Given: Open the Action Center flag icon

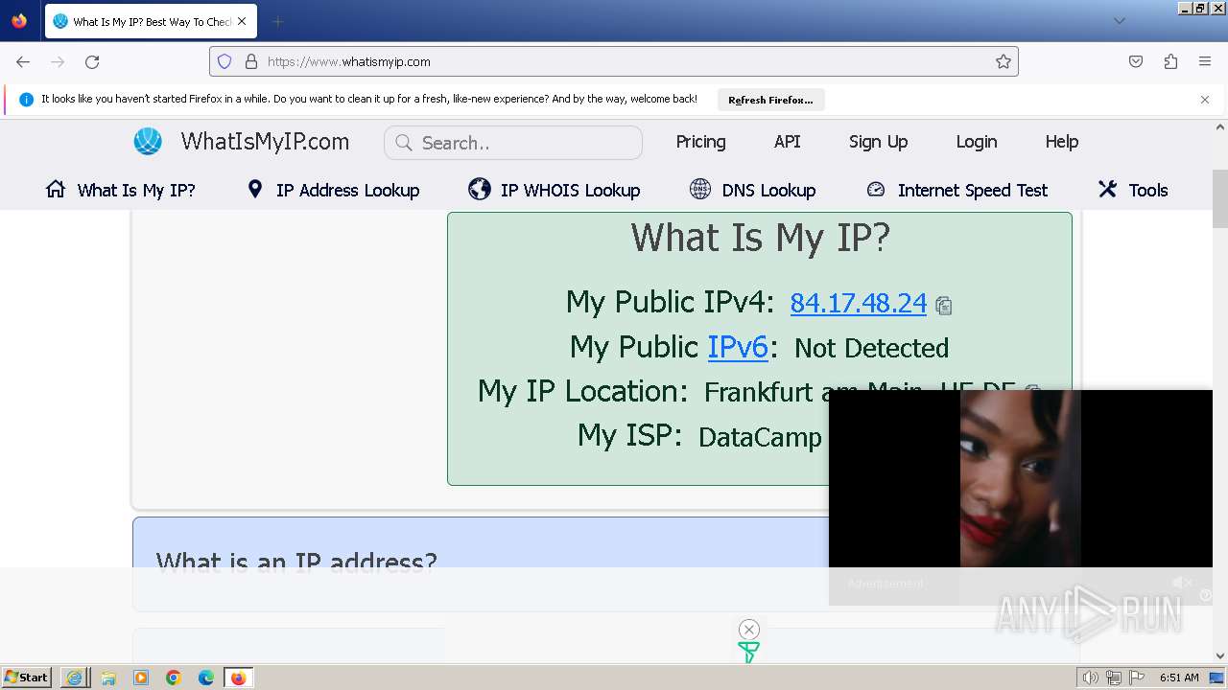Looking at the screenshot, I should coord(1137,678).
